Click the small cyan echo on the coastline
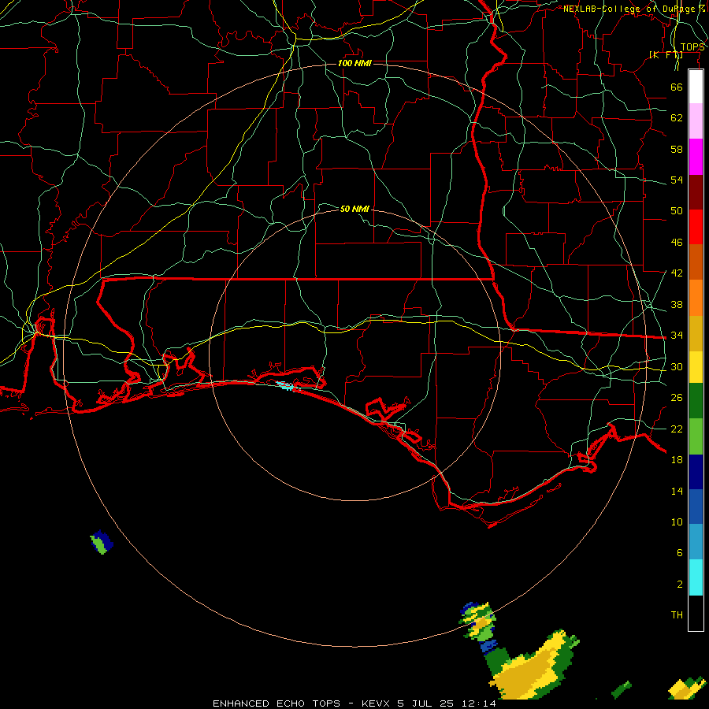This screenshot has width=709, height=709. (x=285, y=385)
